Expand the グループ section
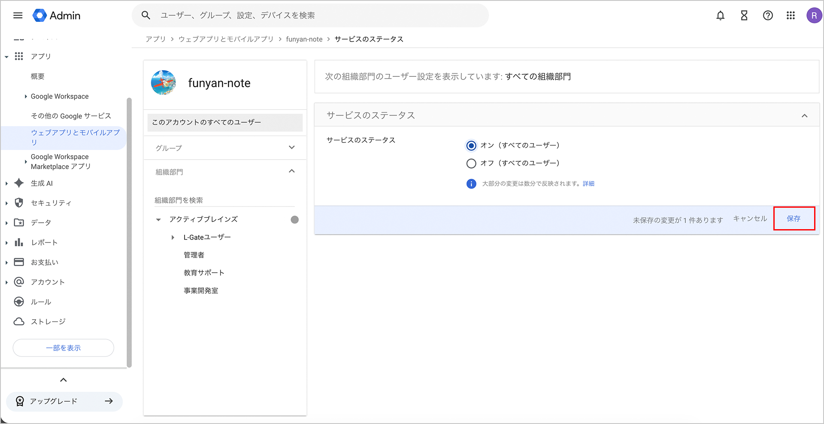 point(292,148)
